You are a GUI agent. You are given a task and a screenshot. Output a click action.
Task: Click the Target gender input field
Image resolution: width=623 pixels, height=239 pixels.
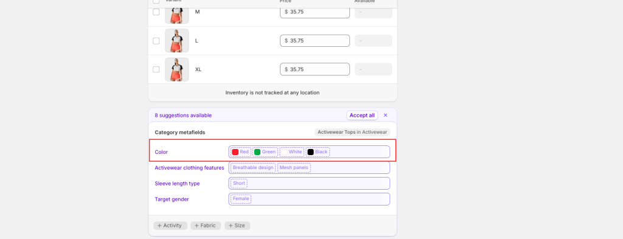309,199
